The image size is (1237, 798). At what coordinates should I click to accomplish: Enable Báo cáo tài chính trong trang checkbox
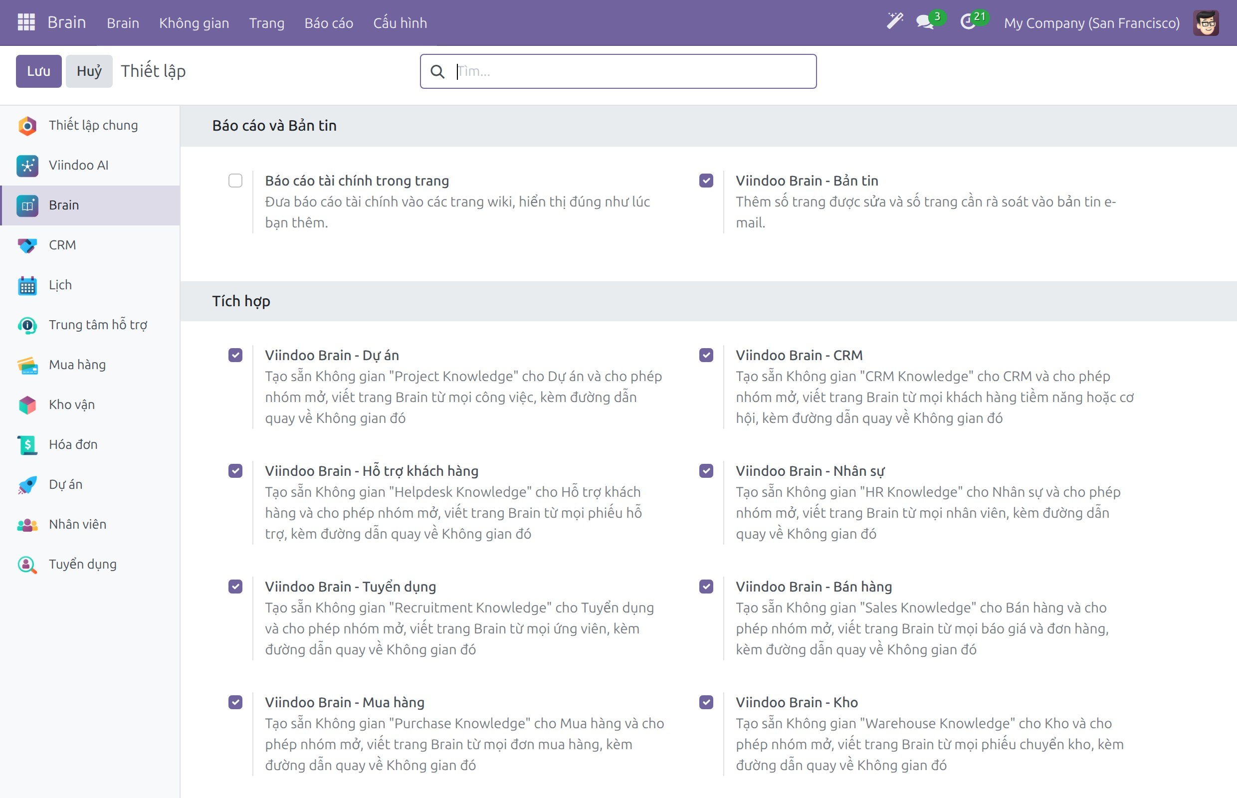click(x=235, y=181)
